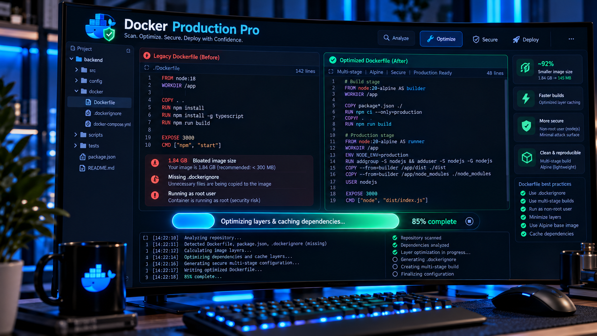Click the red Legacy Dockerfile warning icon
This screenshot has width=597, height=336.
147,56
